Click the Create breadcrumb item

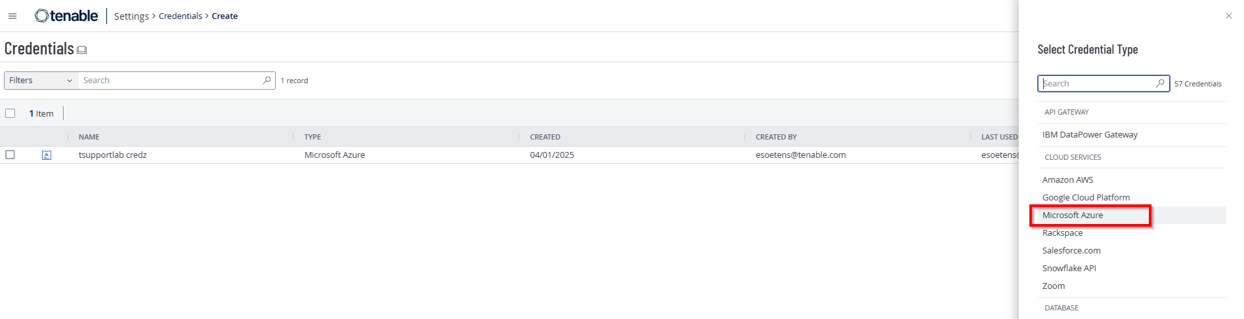coord(225,16)
